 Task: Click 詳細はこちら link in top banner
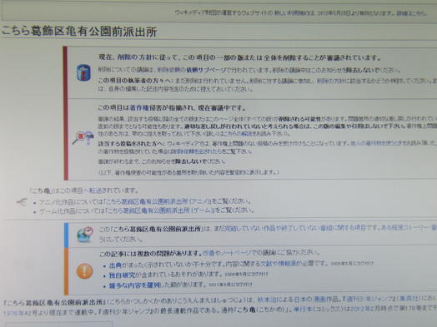(411, 13)
